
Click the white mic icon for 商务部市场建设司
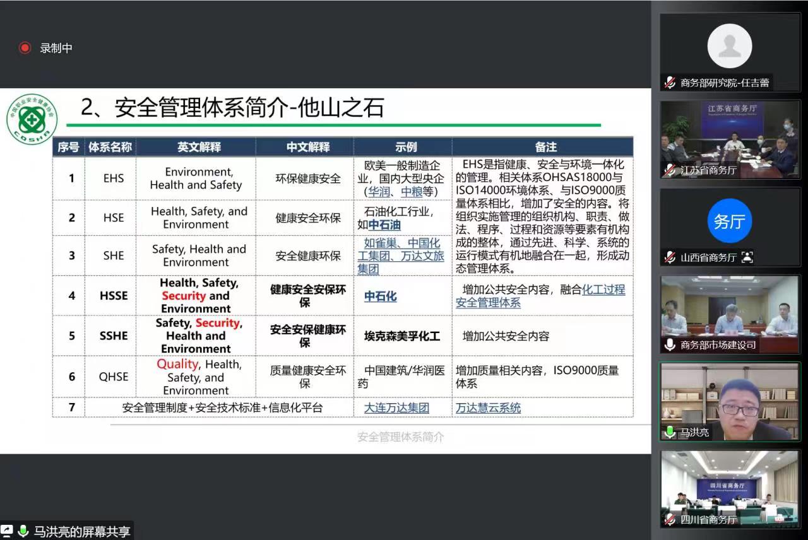(670, 345)
